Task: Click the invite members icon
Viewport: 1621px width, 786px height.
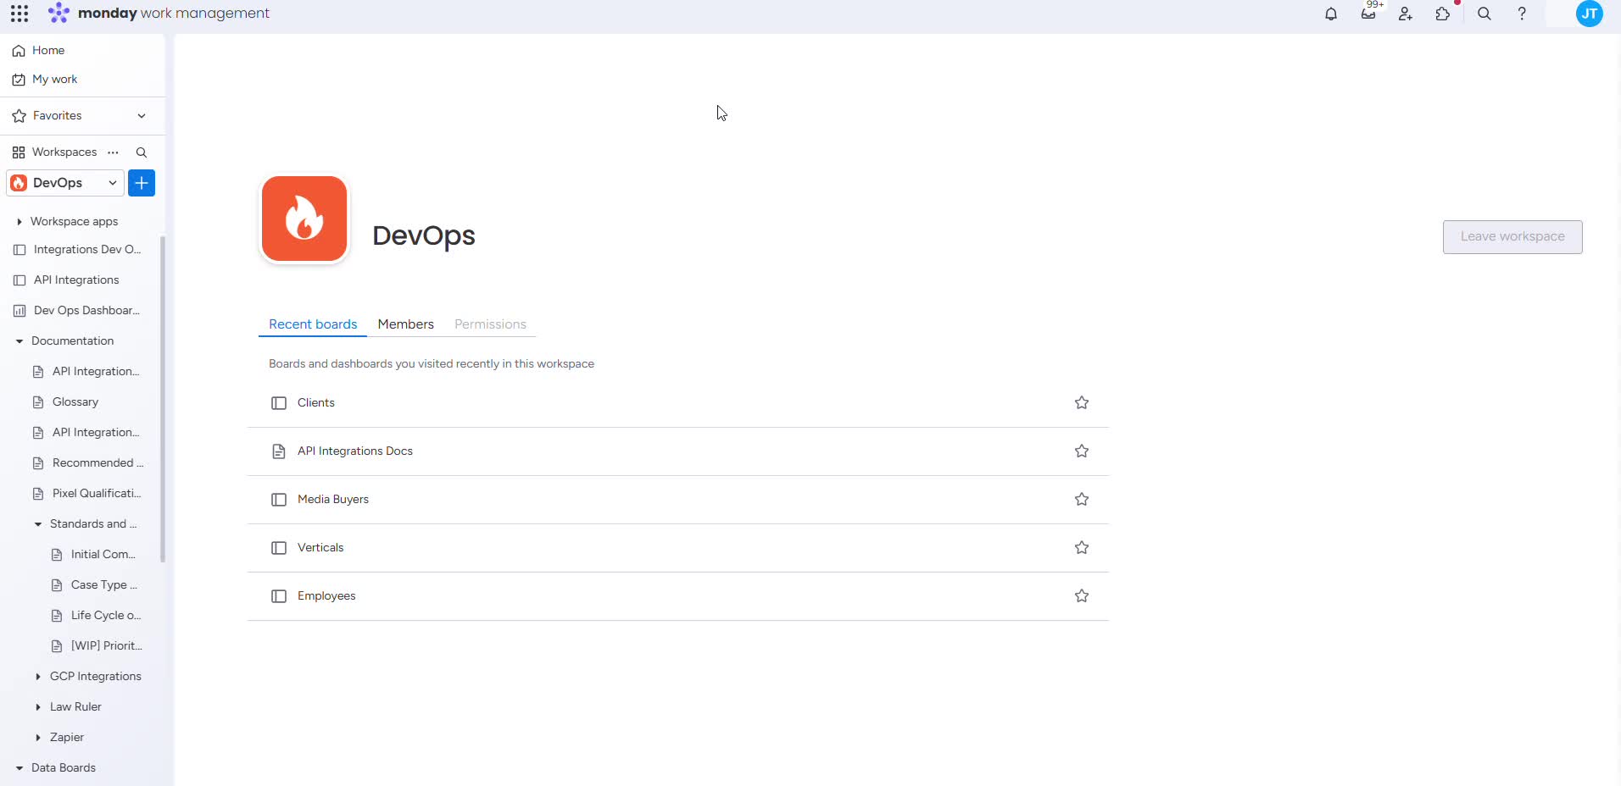Action: click(1406, 14)
